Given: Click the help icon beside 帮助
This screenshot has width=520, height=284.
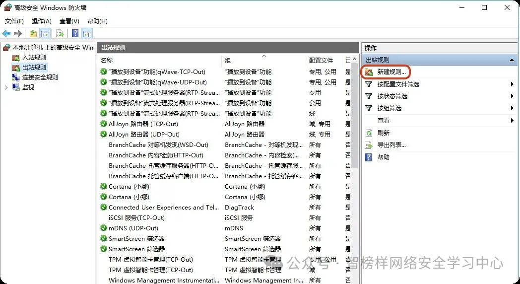Looking at the screenshot, I should pos(369,157).
